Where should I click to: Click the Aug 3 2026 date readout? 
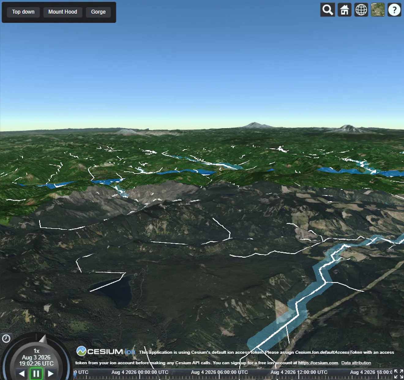pyautogui.click(x=36, y=357)
